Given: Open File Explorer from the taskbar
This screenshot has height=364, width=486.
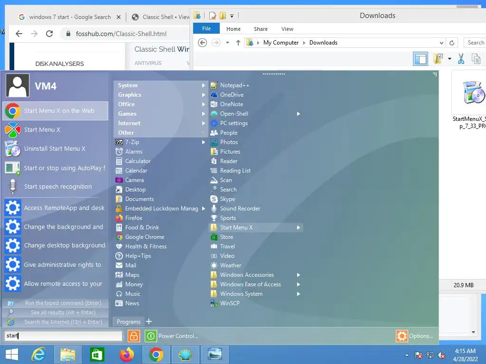Looking at the screenshot, I should 67,355.
